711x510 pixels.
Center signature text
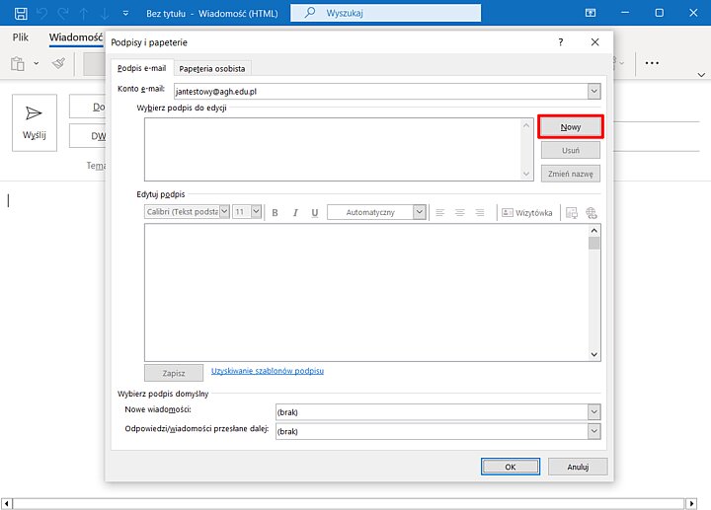460,212
